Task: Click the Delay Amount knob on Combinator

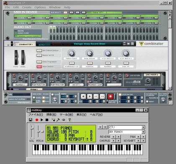Action: pyautogui.click(x=89, y=53)
